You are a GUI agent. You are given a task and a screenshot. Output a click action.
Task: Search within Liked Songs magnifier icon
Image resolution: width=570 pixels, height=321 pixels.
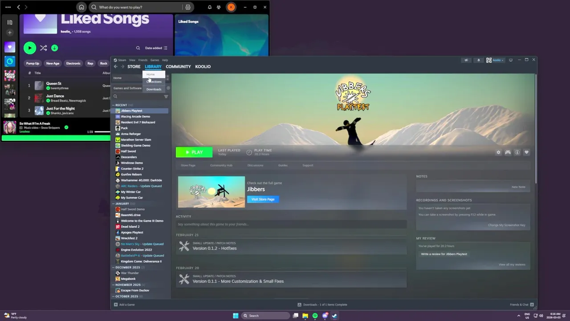(x=138, y=48)
